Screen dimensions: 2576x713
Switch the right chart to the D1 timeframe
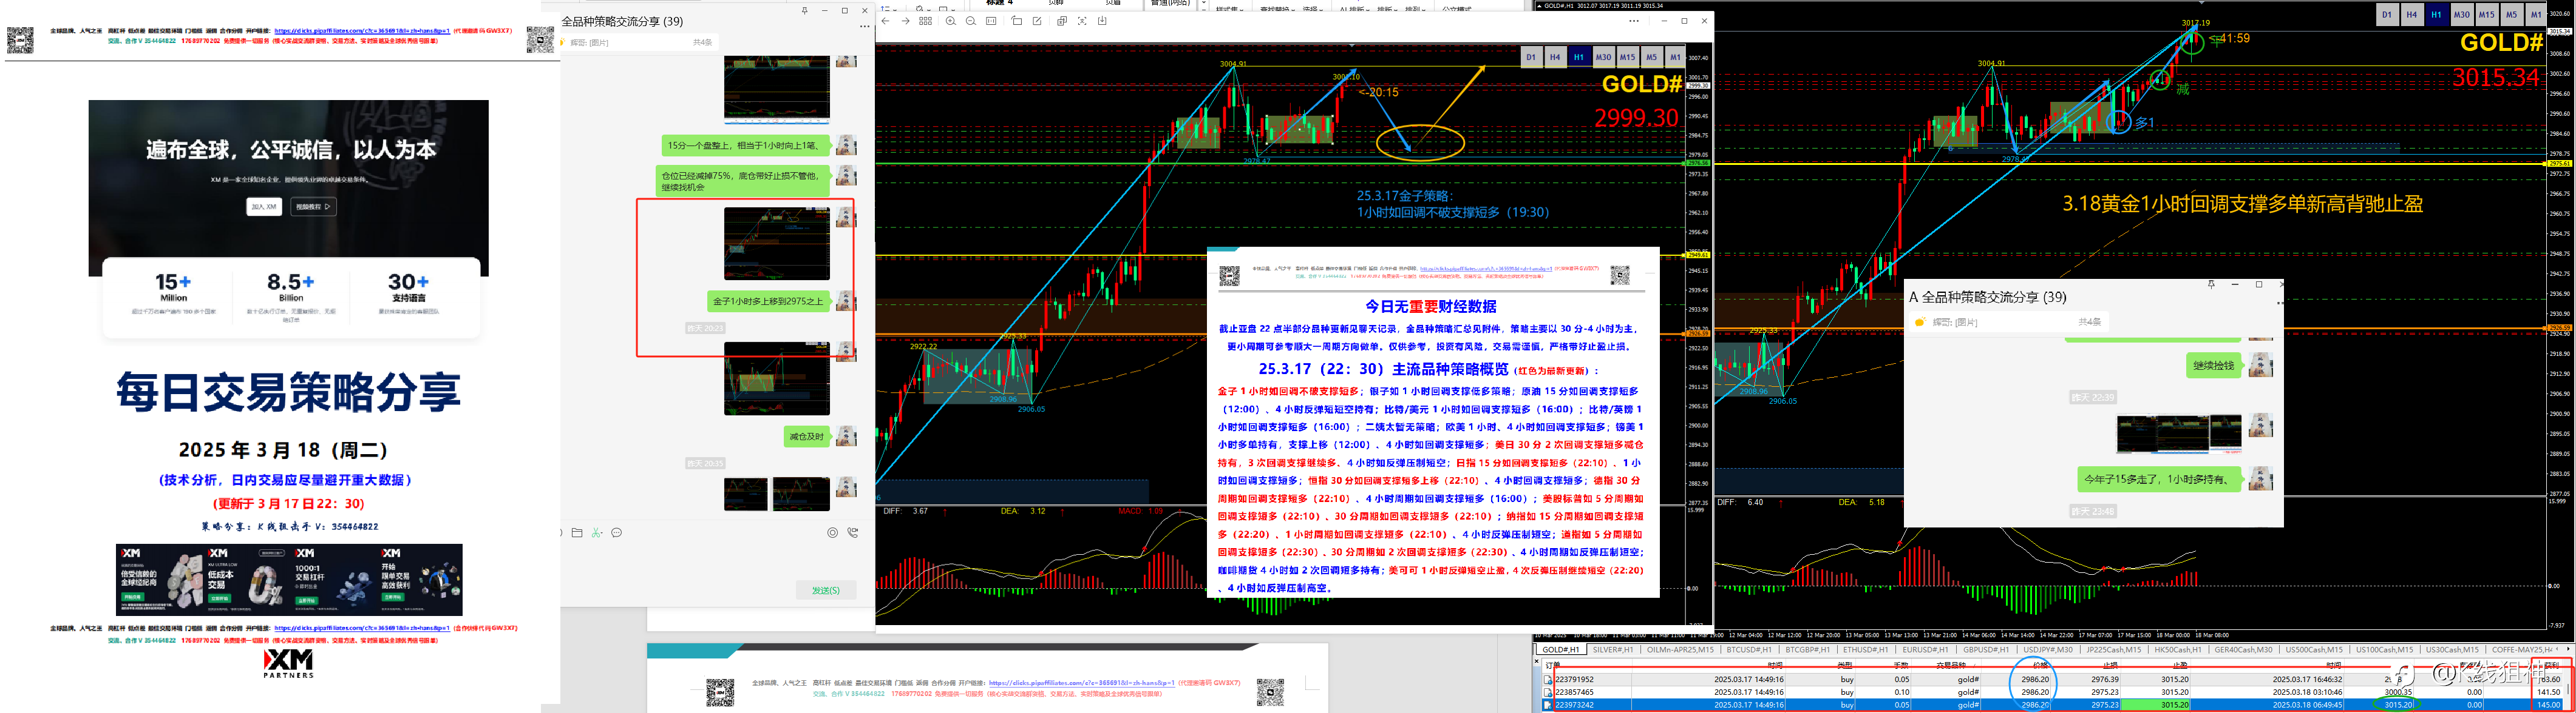tap(2388, 14)
